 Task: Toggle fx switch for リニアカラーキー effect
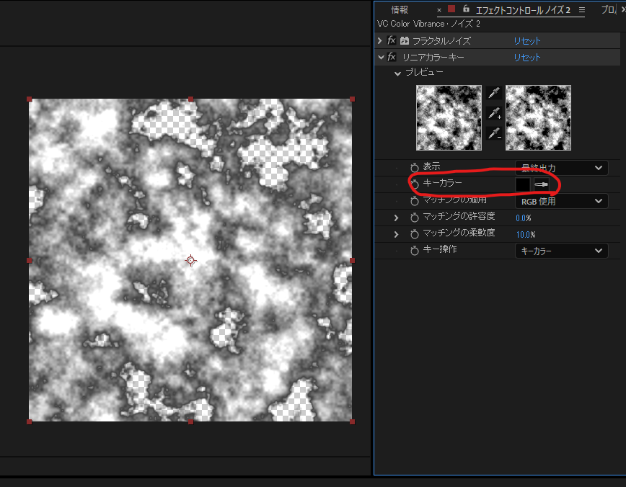pyautogui.click(x=391, y=57)
